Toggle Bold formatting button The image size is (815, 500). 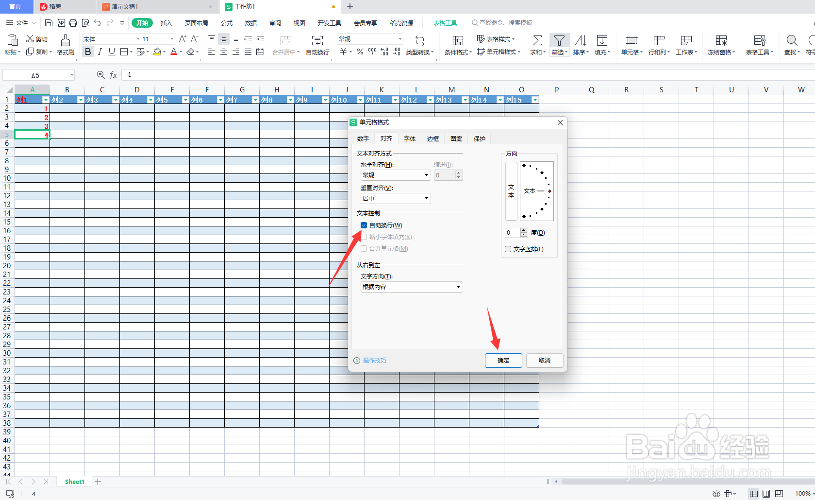point(88,52)
